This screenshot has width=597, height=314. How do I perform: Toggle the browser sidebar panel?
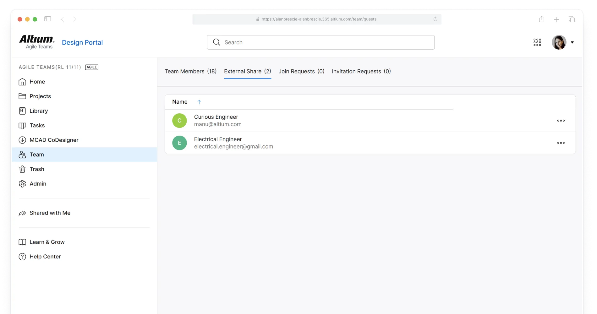click(x=48, y=19)
